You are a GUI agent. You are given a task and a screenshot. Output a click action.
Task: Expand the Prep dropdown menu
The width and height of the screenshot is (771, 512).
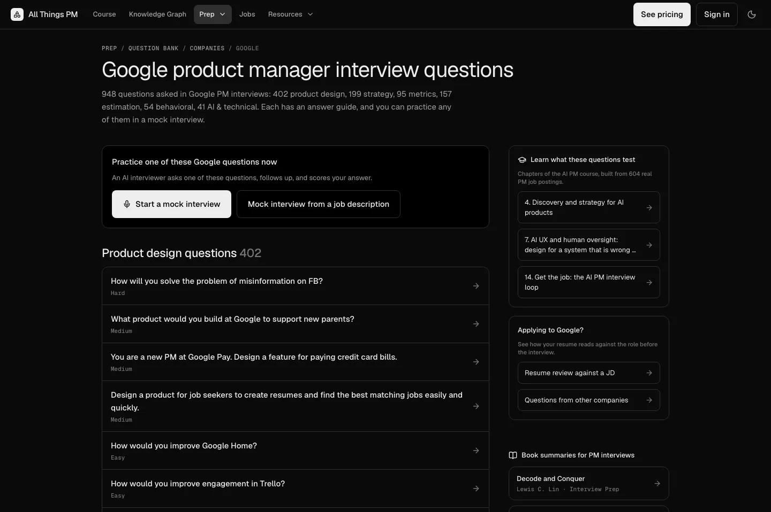213,14
